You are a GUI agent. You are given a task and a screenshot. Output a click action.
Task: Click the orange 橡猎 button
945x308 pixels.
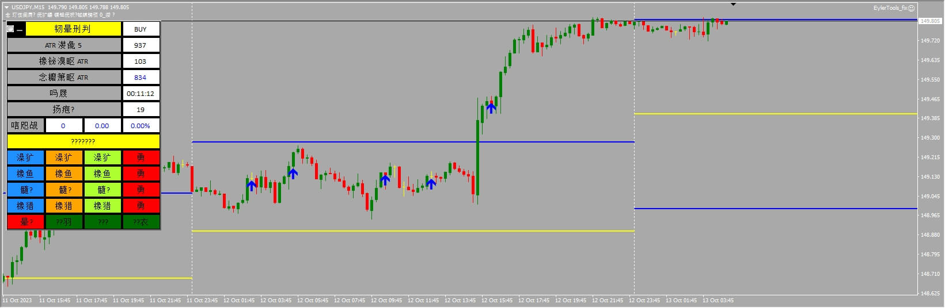coord(64,206)
